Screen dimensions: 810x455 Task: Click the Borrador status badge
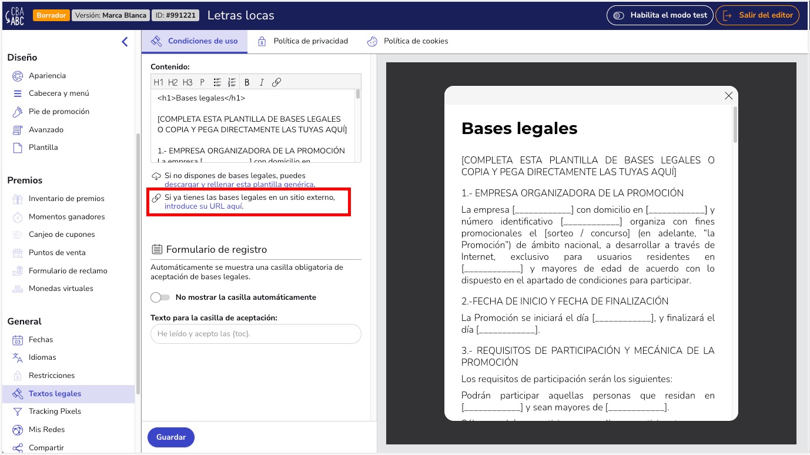tap(51, 15)
